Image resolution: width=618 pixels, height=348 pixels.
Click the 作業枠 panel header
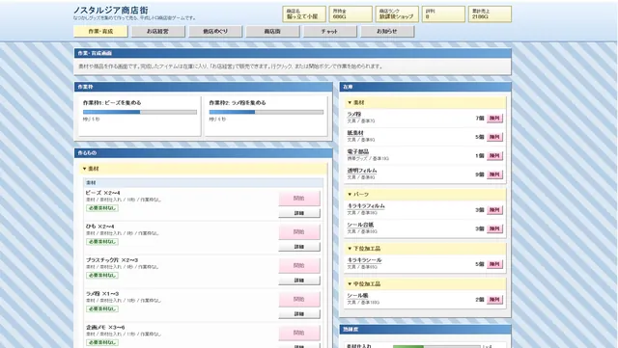tap(204, 87)
